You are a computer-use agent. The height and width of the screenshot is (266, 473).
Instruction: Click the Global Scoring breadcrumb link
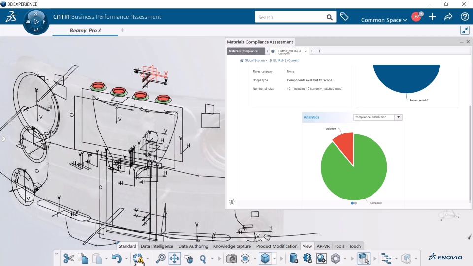(x=254, y=60)
